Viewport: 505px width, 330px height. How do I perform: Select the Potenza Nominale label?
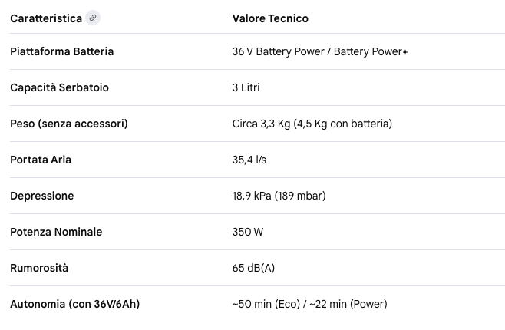tap(56, 232)
